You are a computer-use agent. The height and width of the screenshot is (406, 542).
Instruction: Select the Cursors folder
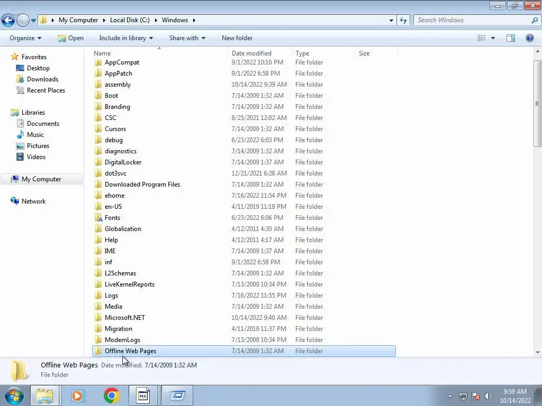coord(115,129)
